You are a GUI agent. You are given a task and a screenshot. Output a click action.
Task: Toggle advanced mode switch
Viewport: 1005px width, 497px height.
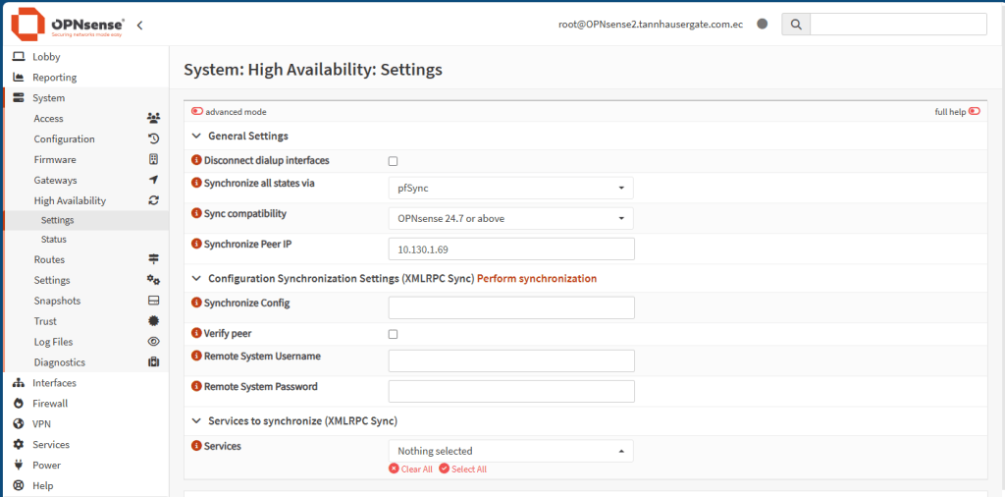197,112
